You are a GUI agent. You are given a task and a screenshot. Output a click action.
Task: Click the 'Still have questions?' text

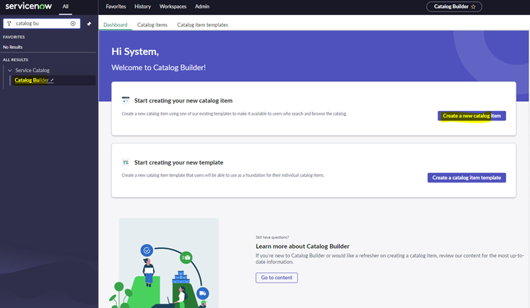coord(272,237)
